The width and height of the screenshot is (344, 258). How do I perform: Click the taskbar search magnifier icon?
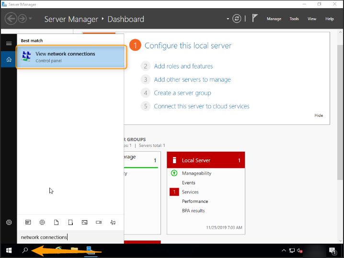[x=25, y=250]
